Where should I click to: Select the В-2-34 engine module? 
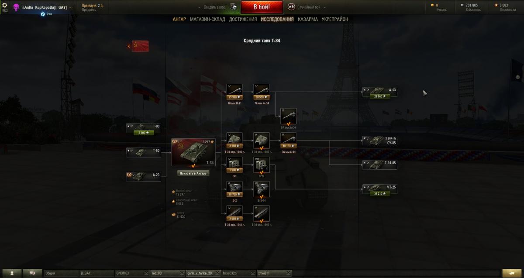coord(261,189)
